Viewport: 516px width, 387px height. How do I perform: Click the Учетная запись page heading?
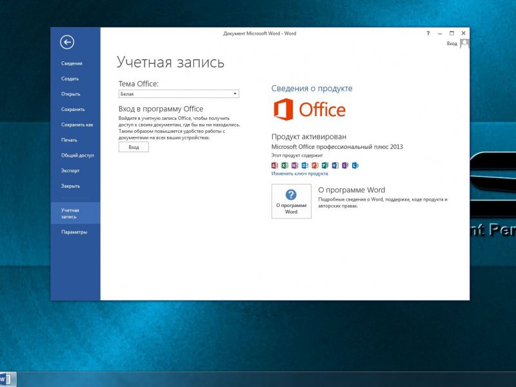click(170, 62)
